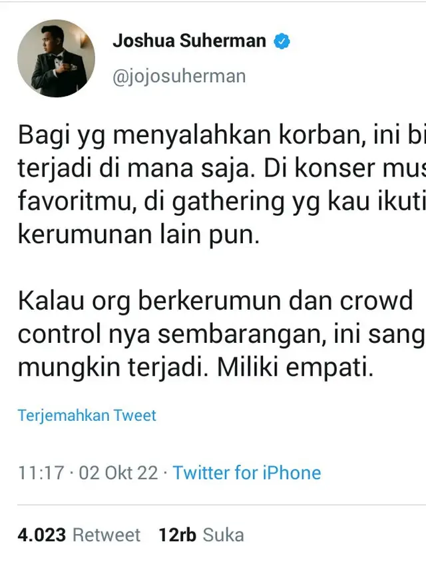
Task: Click the Suka label text
Action: point(223,534)
